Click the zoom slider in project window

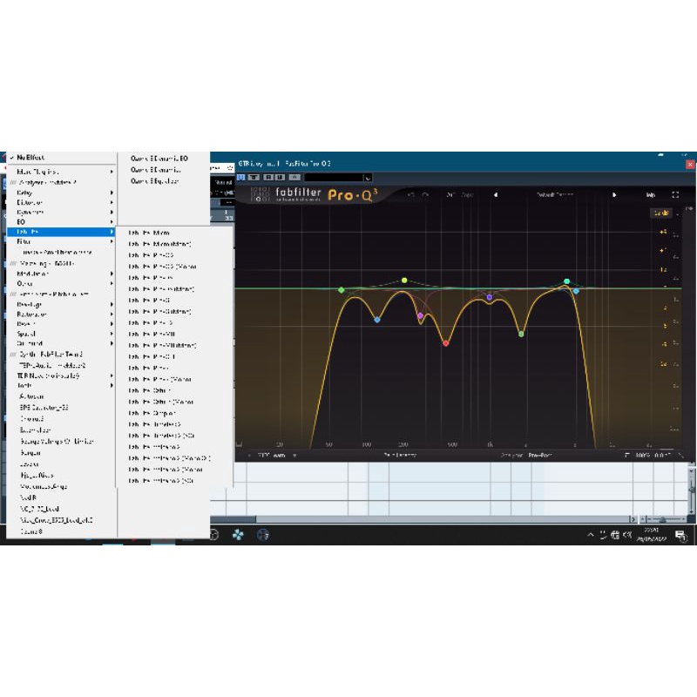pyautogui.click(x=662, y=519)
